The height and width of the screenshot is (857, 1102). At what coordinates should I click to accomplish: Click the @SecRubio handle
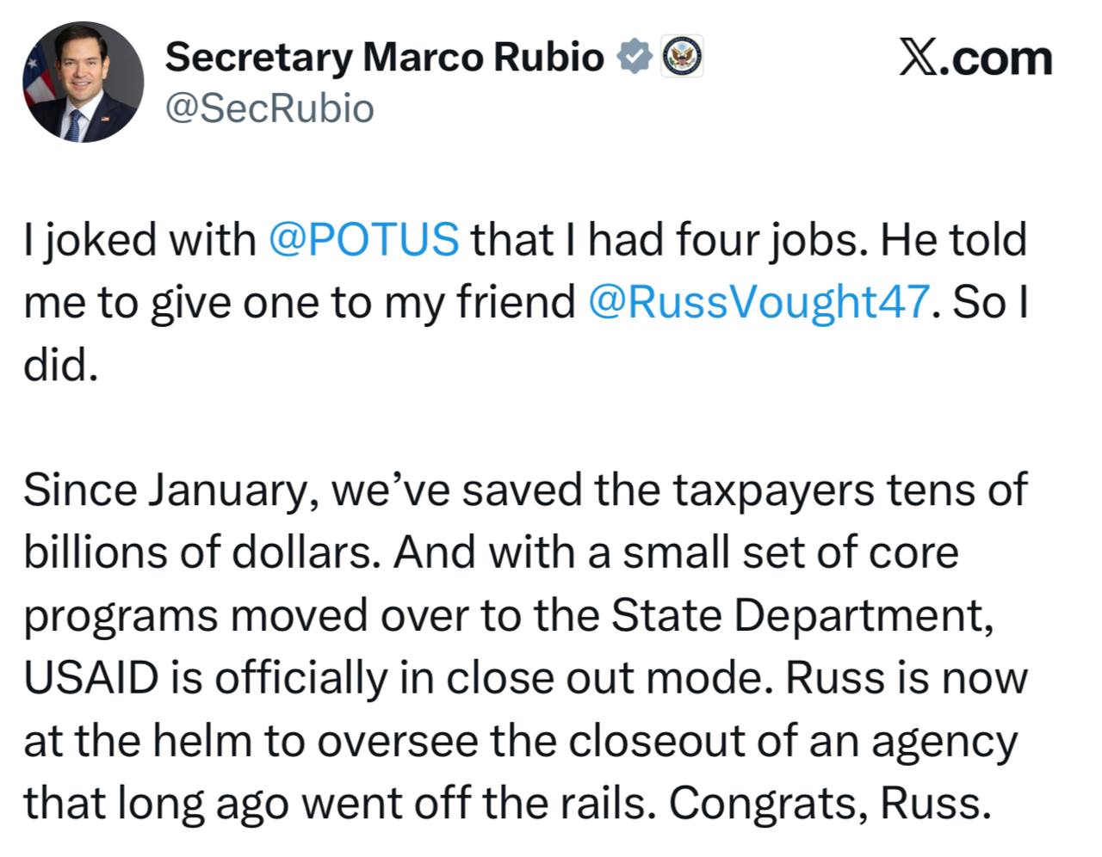click(269, 108)
